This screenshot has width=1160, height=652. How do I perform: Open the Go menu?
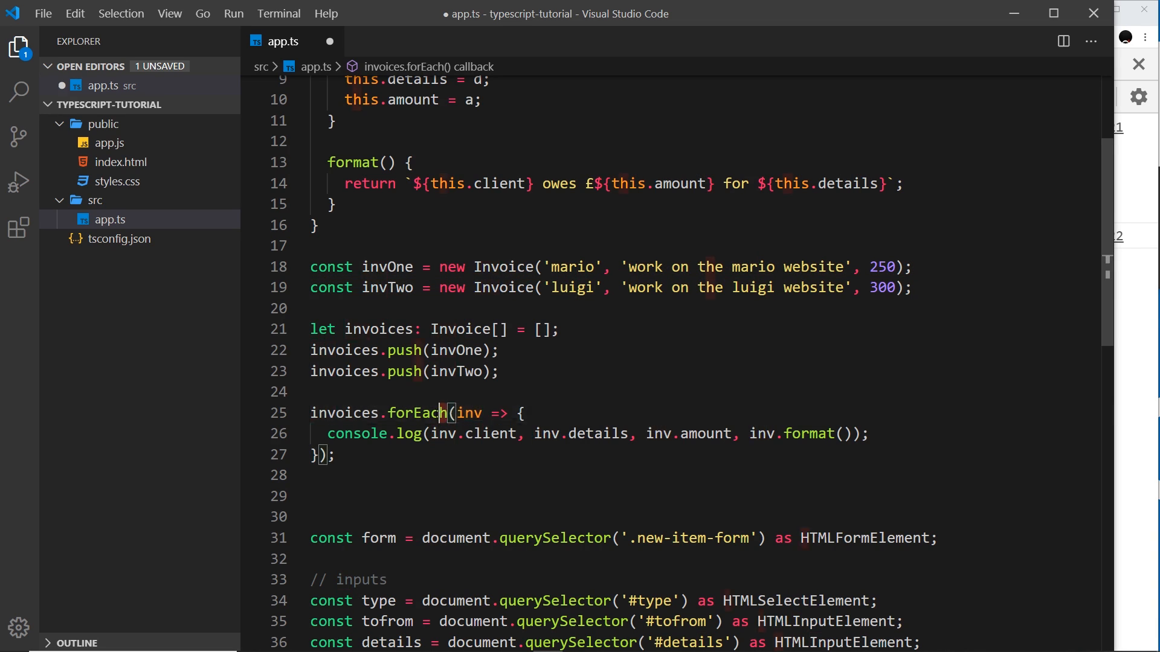[203, 13]
